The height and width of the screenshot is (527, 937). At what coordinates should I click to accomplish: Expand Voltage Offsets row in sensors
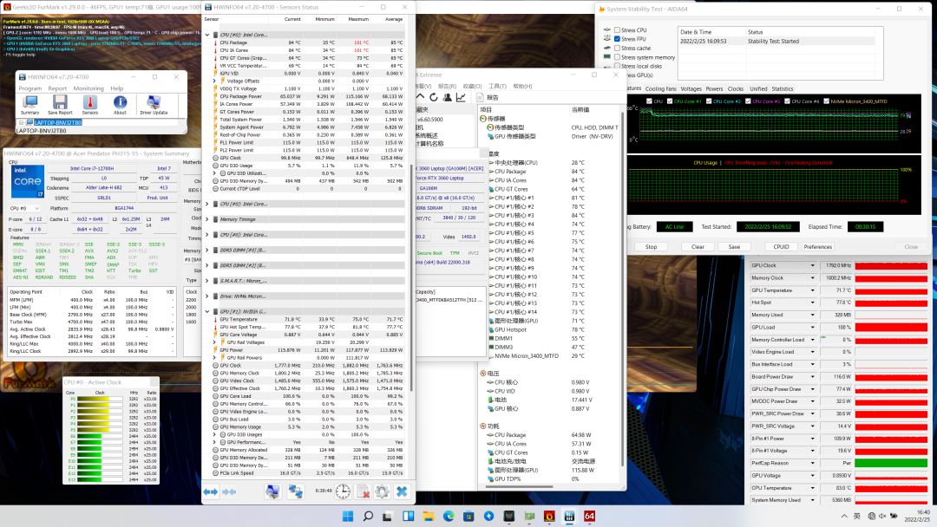[214, 81]
